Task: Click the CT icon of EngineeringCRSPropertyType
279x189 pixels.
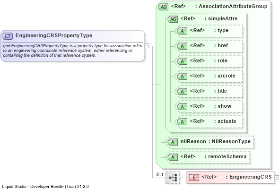Action: click(8, 36)
